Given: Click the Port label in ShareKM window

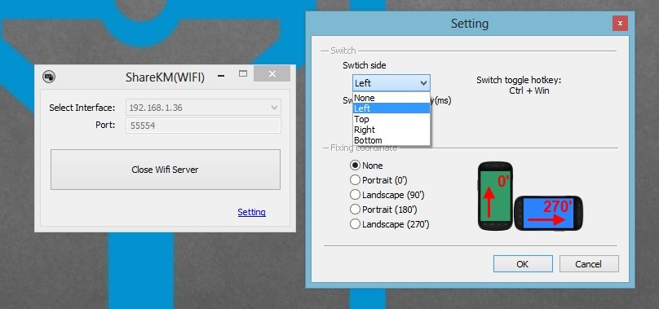Looking at the screenshot, I should pyautogui.click(x=105, y=125).
